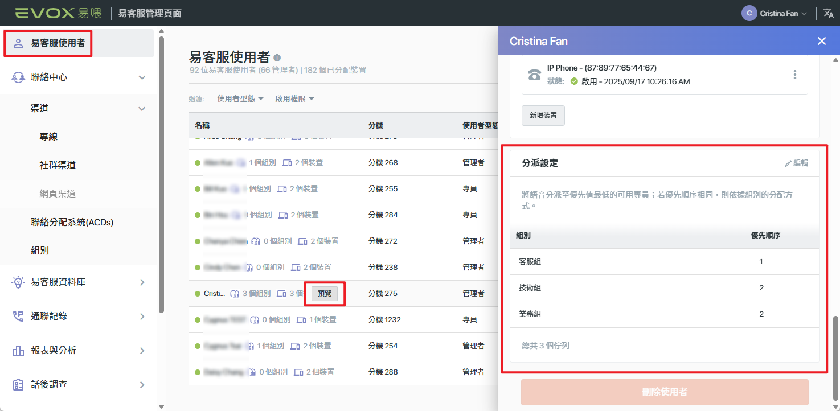Click 0 個組別 in the 分機 272 row

278,241
